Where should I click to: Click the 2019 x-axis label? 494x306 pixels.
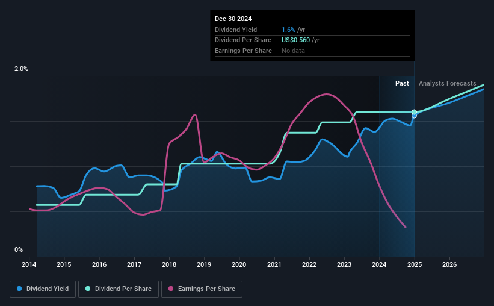tap(204, 264)
